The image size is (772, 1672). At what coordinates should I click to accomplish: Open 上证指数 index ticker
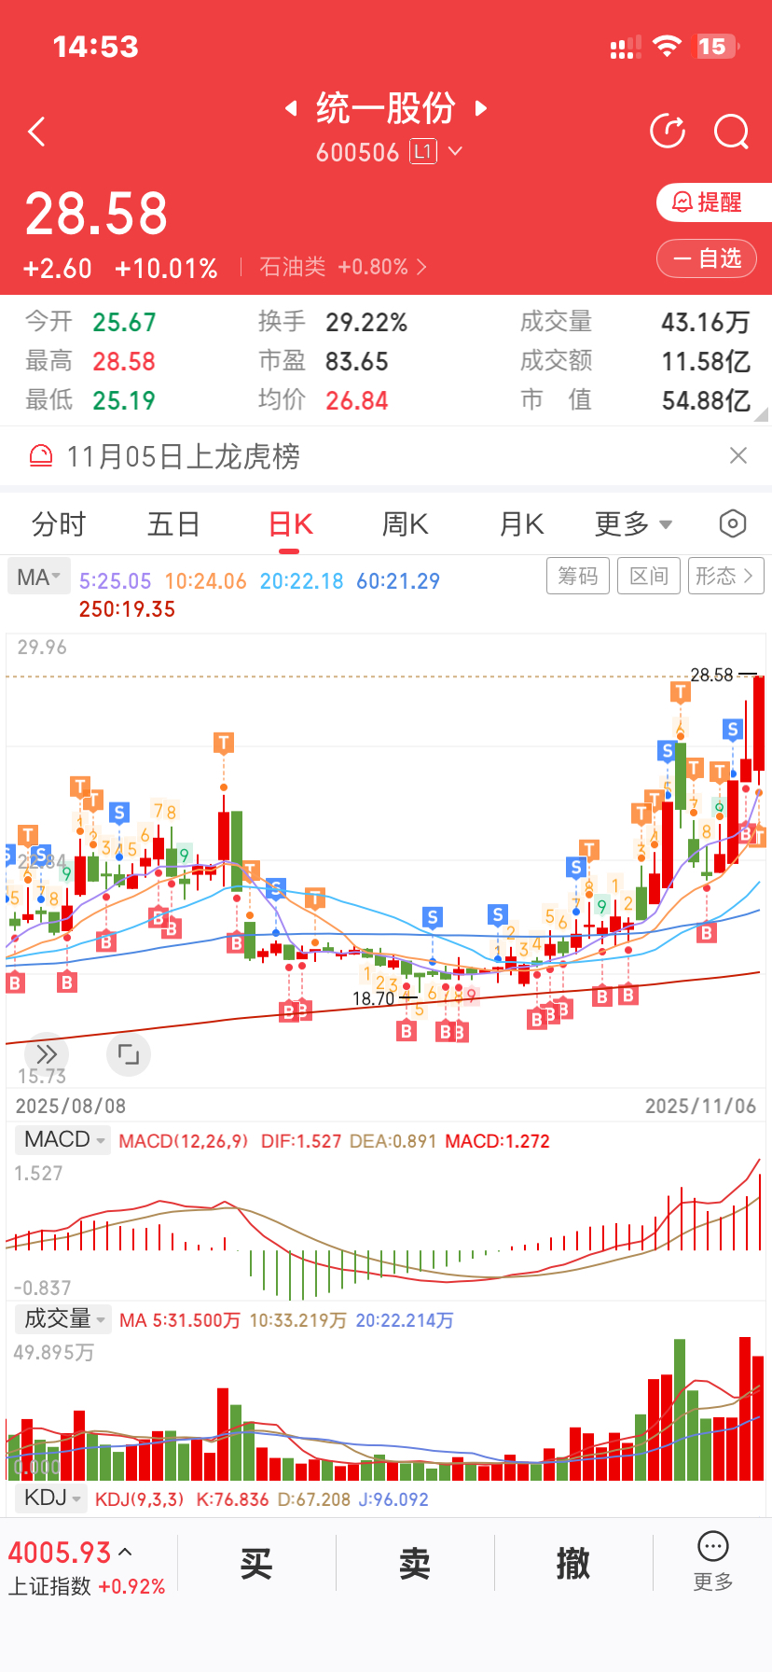pyautogui.click(x=87, y=1567)
